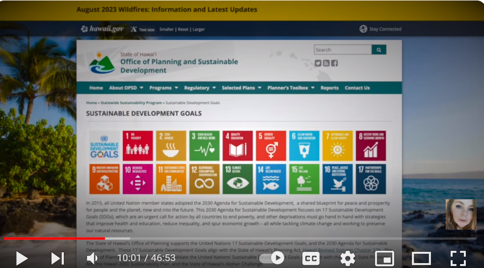Click the channel avatar thumbnail
The width and height of the screenshot is (484, 268).
461,214
